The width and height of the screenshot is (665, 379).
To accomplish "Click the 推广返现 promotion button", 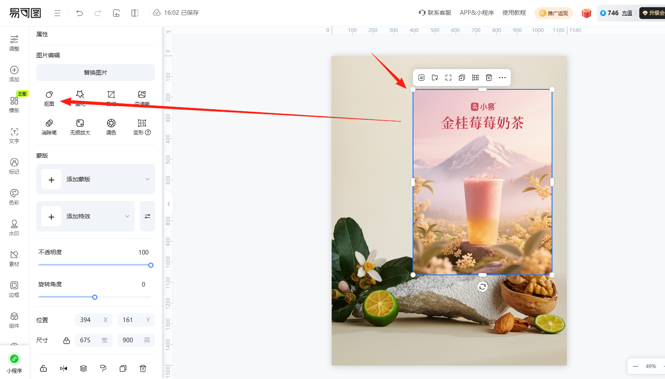I will [x=554, y=13].
